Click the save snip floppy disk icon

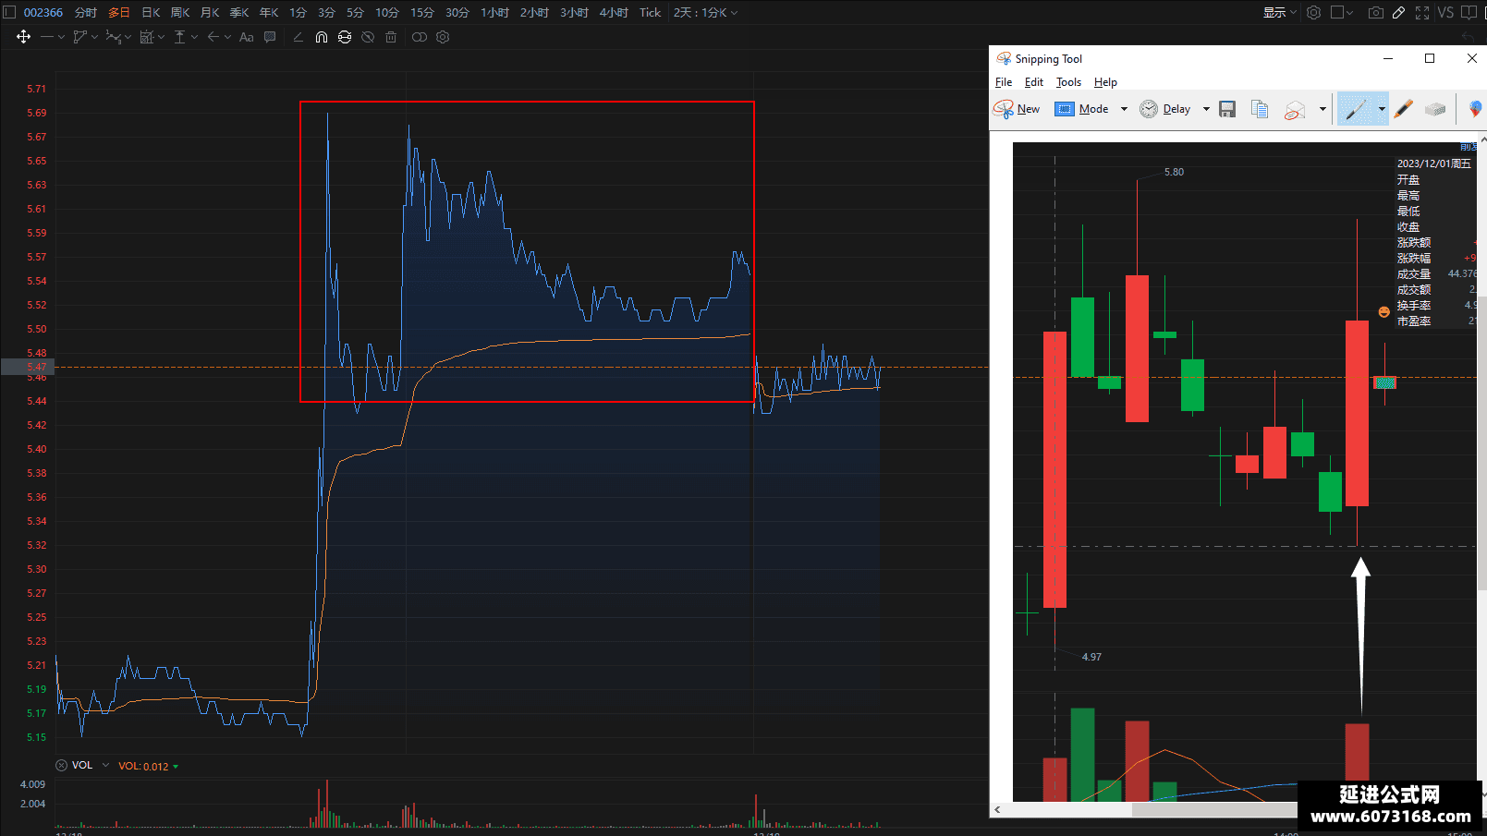point(1227,109)
